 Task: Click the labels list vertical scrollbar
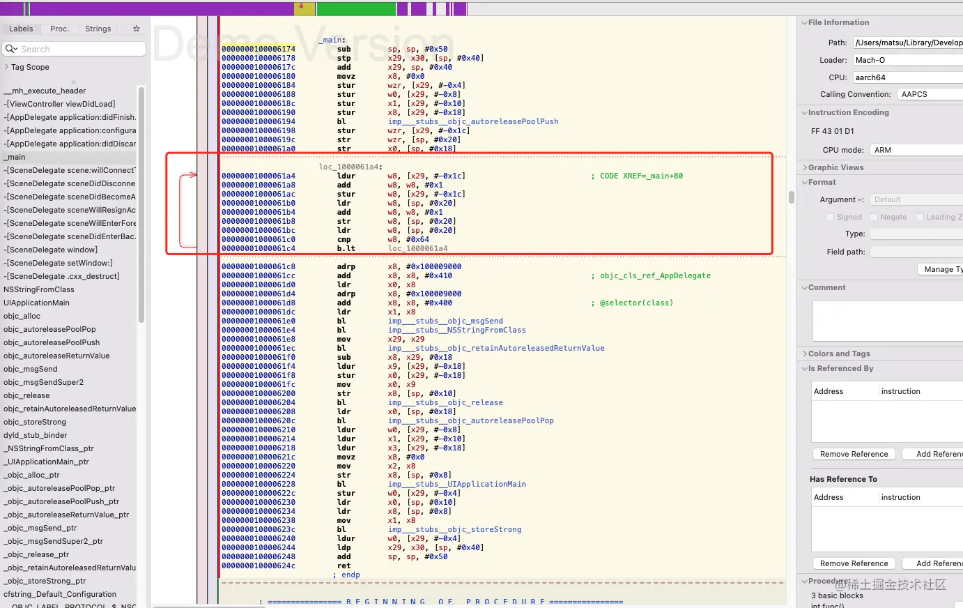(x=141, y=204)
